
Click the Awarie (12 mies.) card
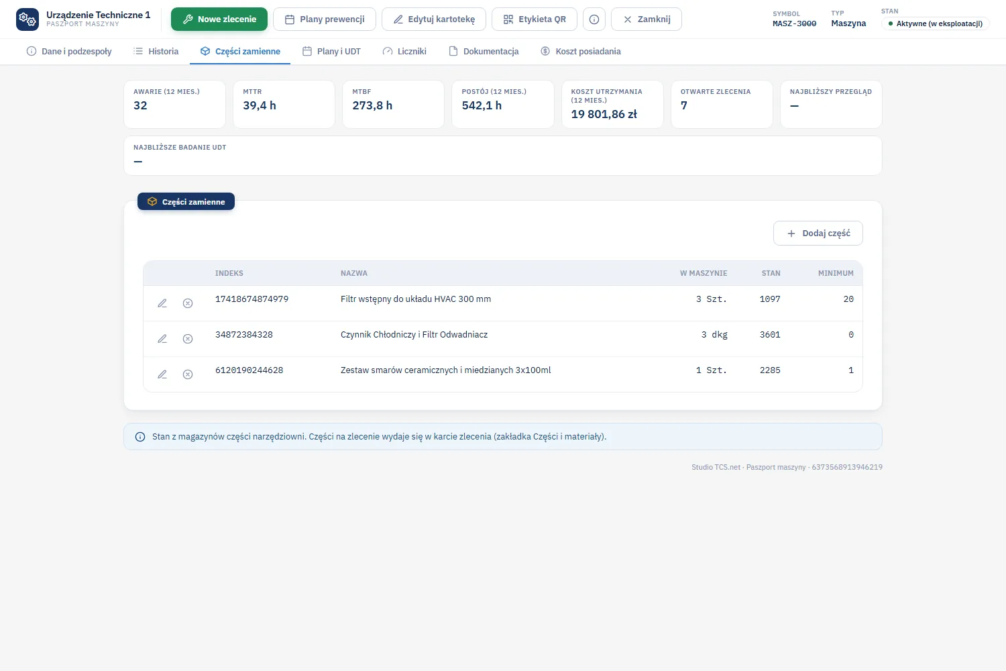point(174,104)
